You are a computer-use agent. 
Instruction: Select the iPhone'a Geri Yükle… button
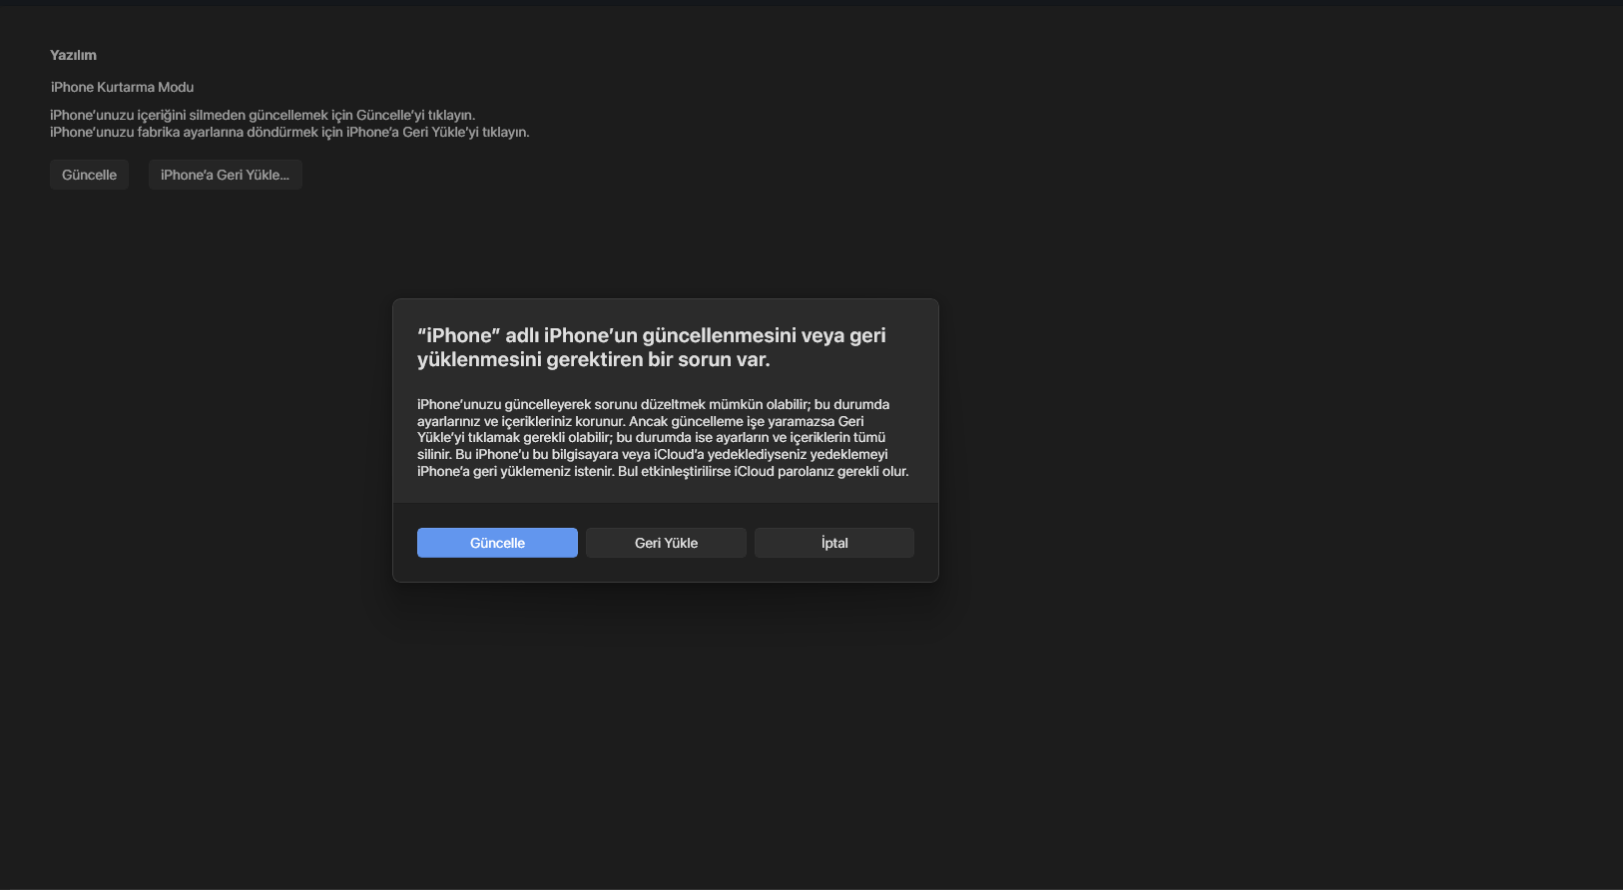(x=225, y=175)
